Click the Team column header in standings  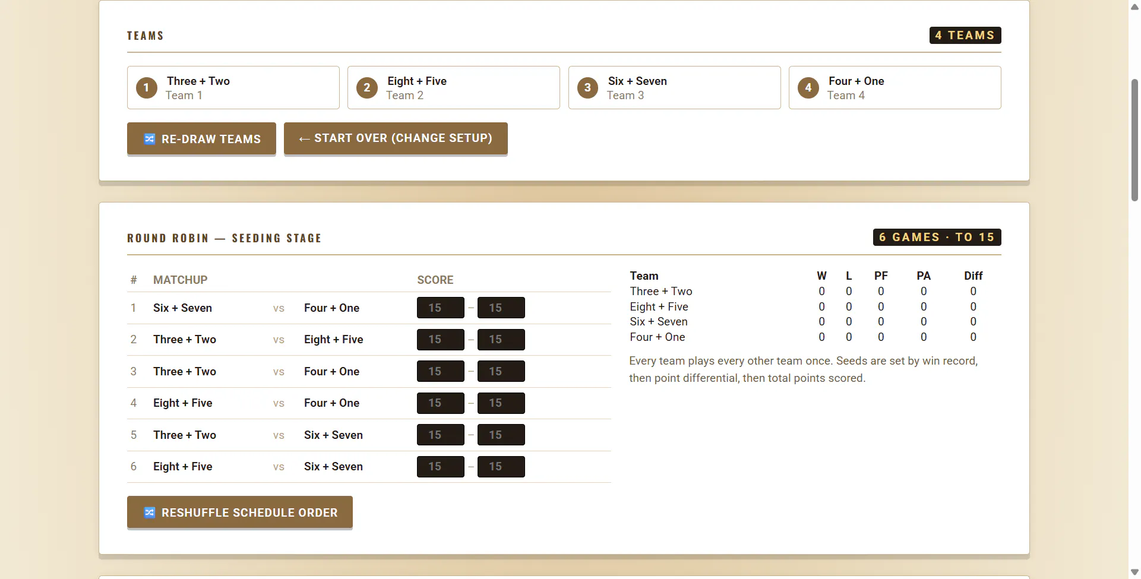pos(644,276)
